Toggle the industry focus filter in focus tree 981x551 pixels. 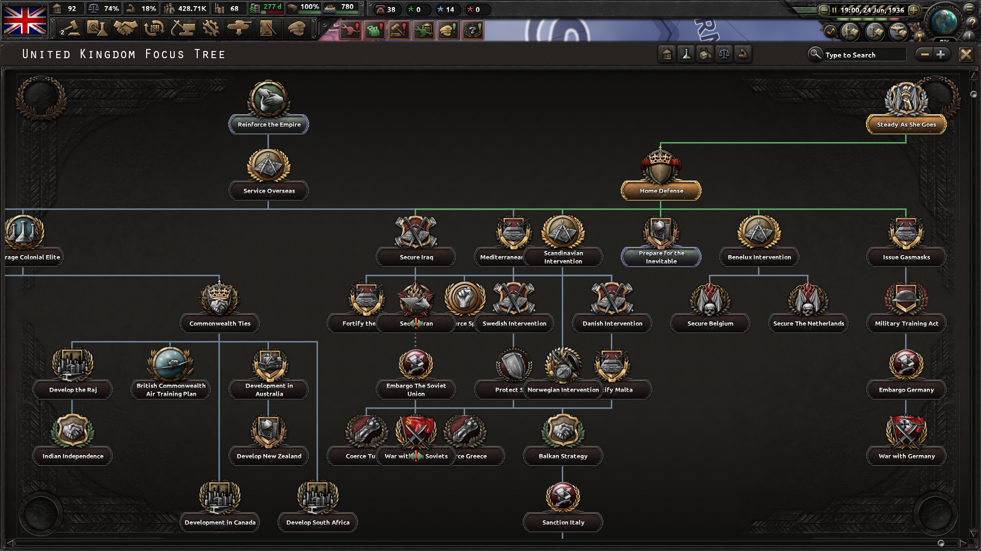coord(705,54)
